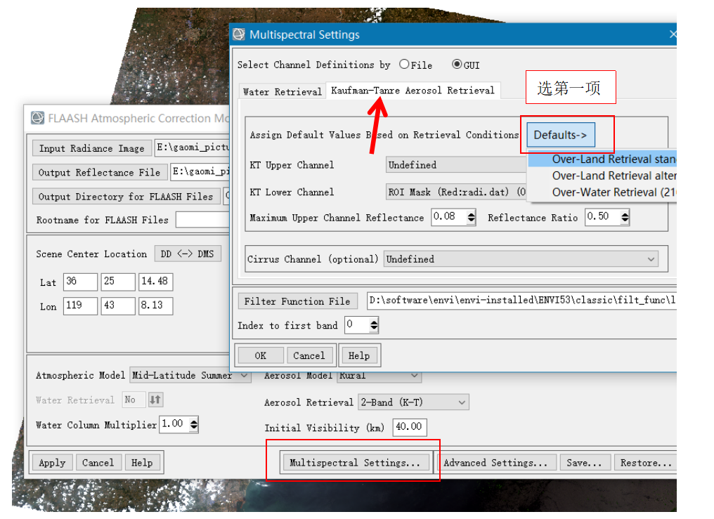Click the Multispectral Settings window icon

[x=239, y=34]
